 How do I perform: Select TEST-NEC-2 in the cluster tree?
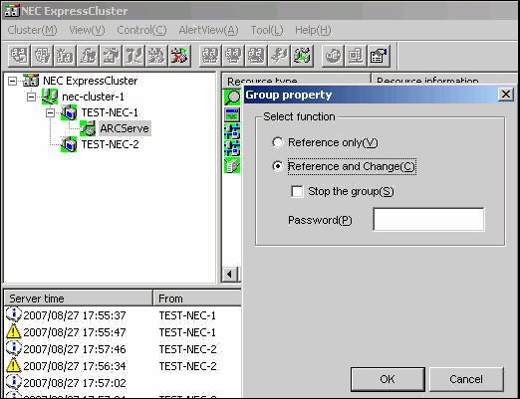(110, 144)
